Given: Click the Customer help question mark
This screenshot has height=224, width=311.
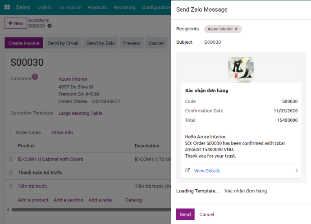Looking at the screenshot, I should tap(35, 77).
